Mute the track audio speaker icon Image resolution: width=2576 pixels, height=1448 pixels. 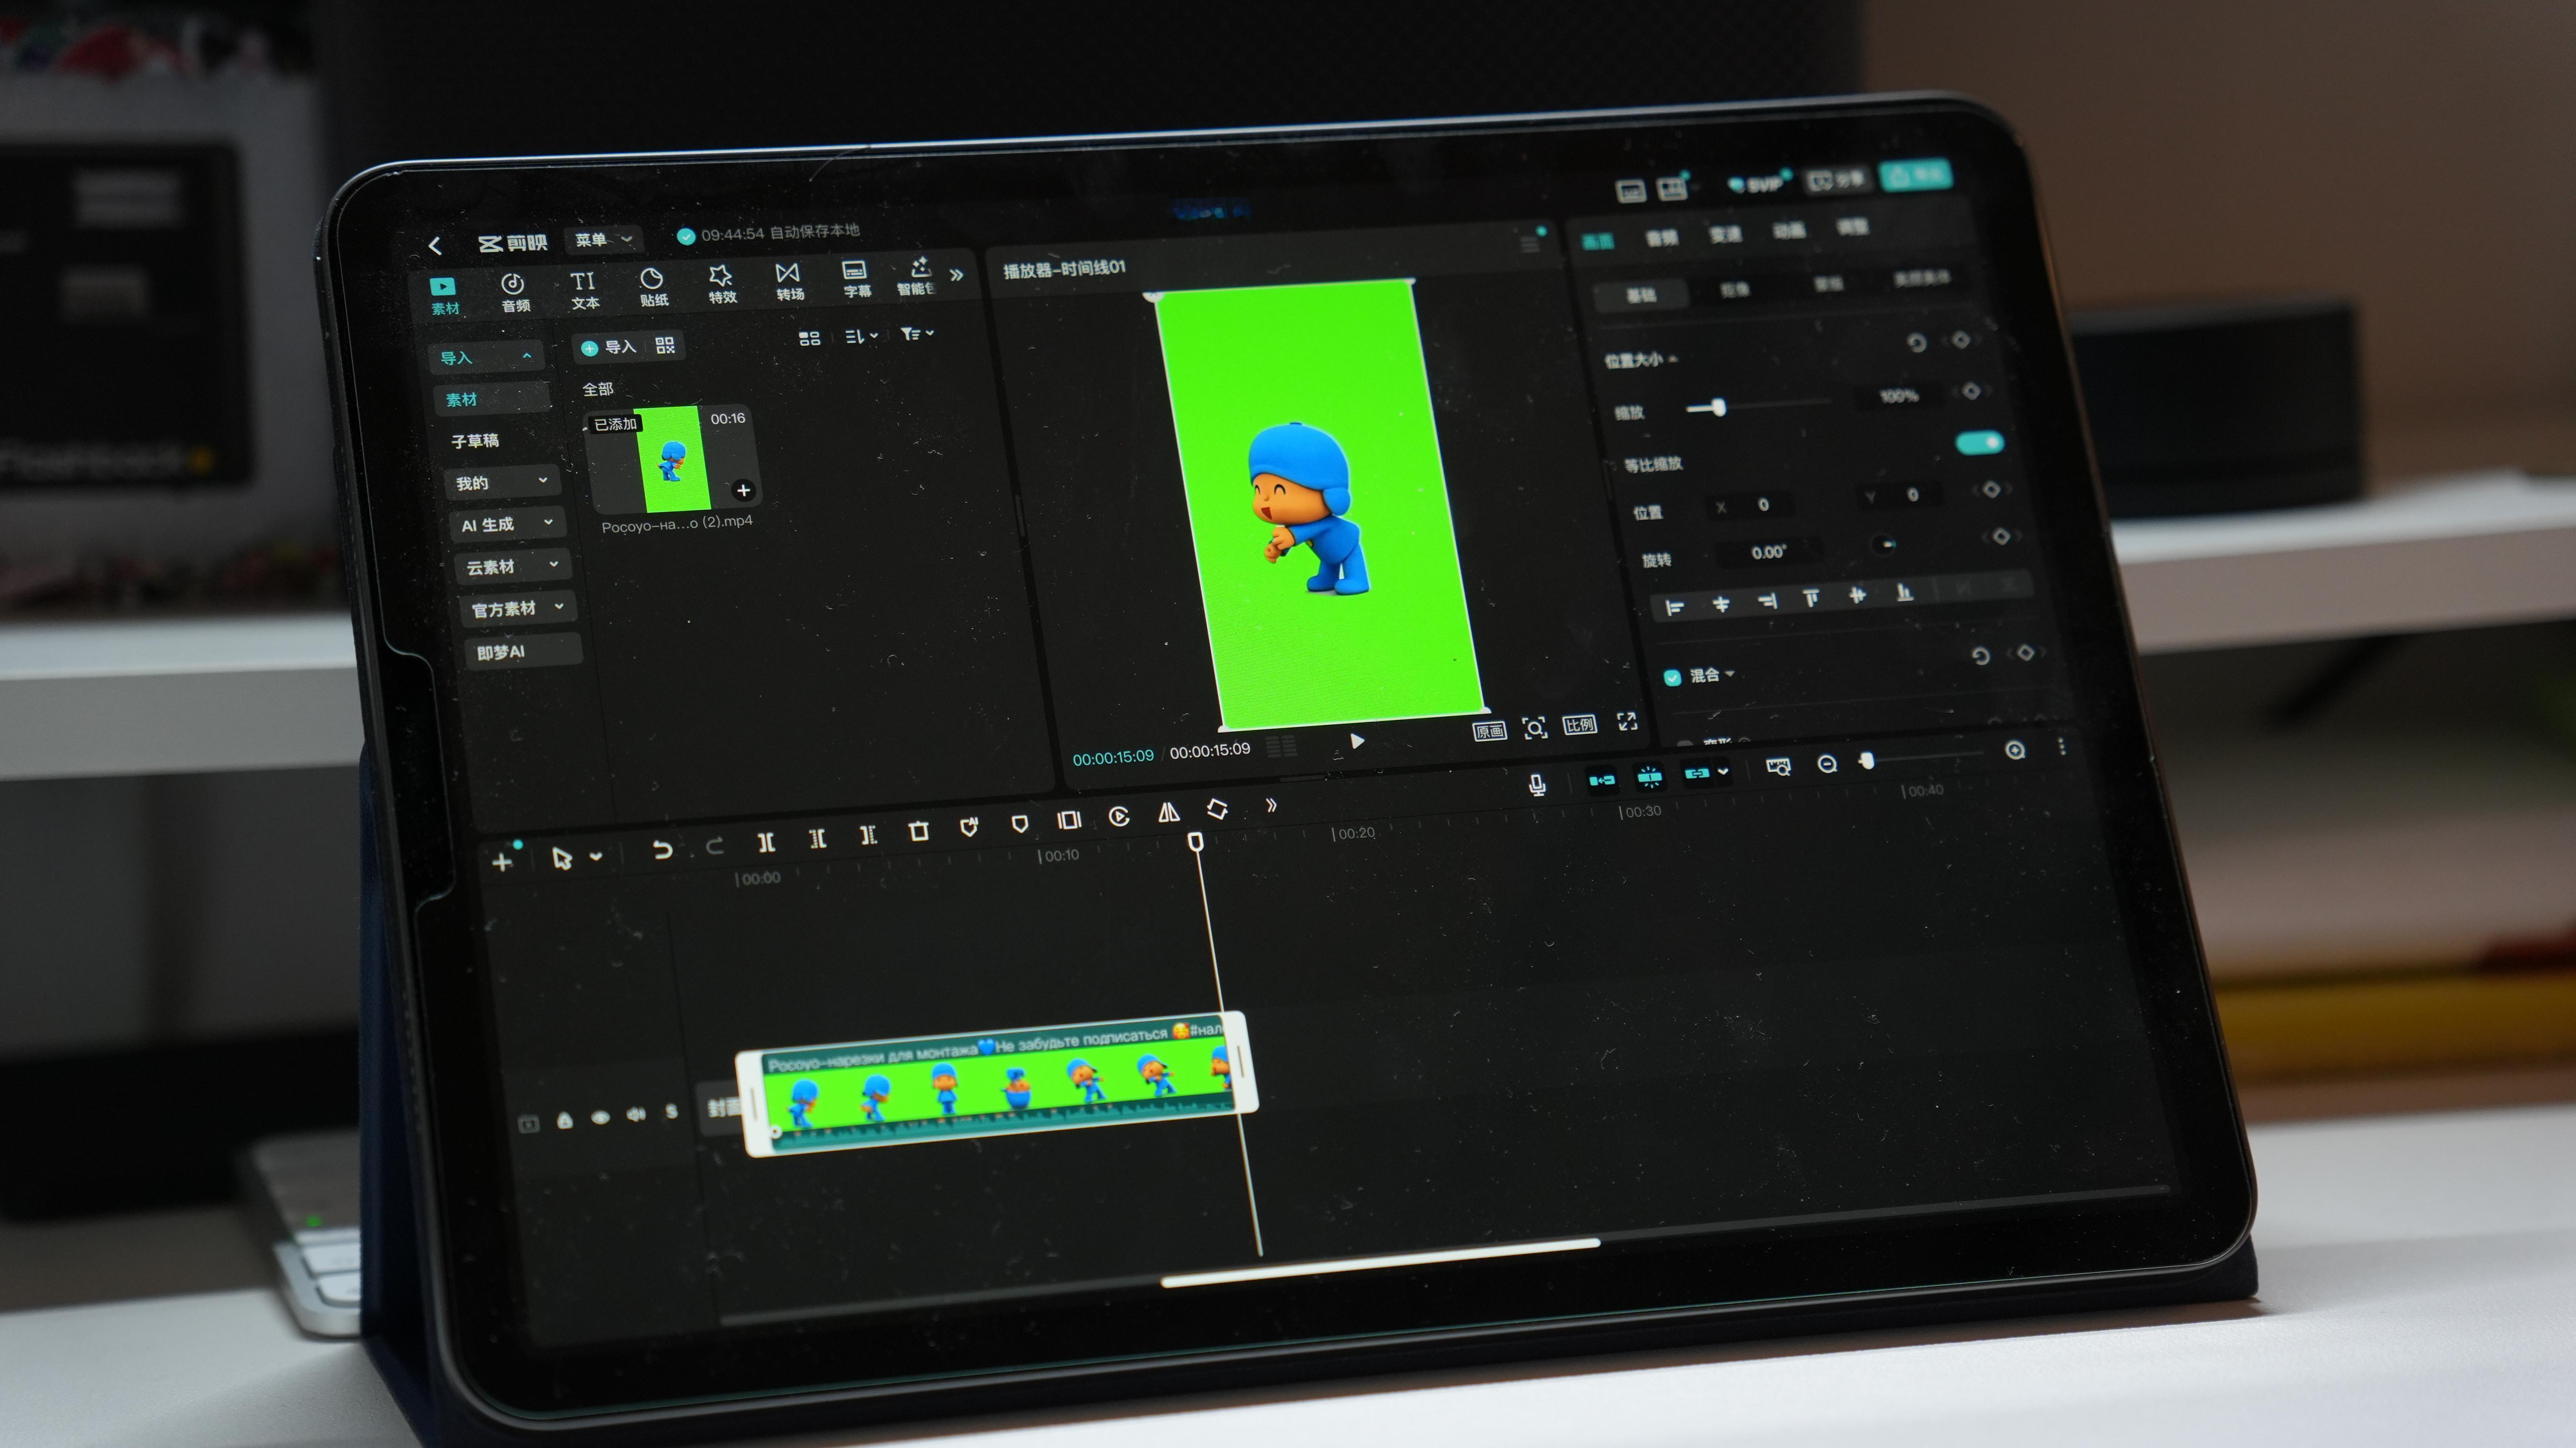[x=636, y=1115]
